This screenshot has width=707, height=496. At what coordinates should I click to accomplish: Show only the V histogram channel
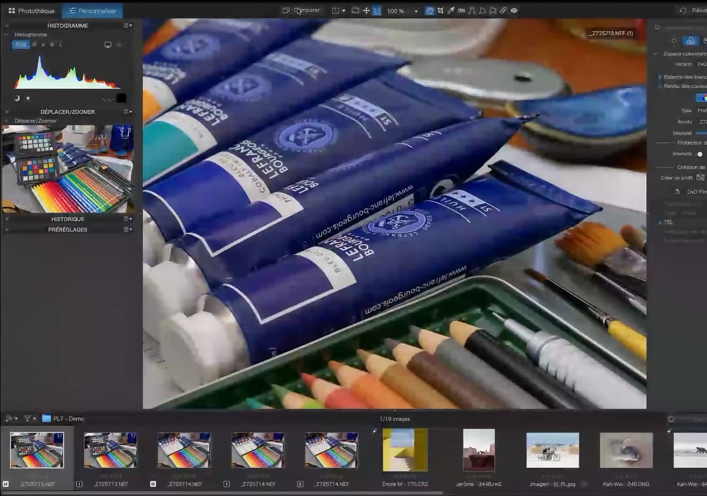tap(43, 45)
